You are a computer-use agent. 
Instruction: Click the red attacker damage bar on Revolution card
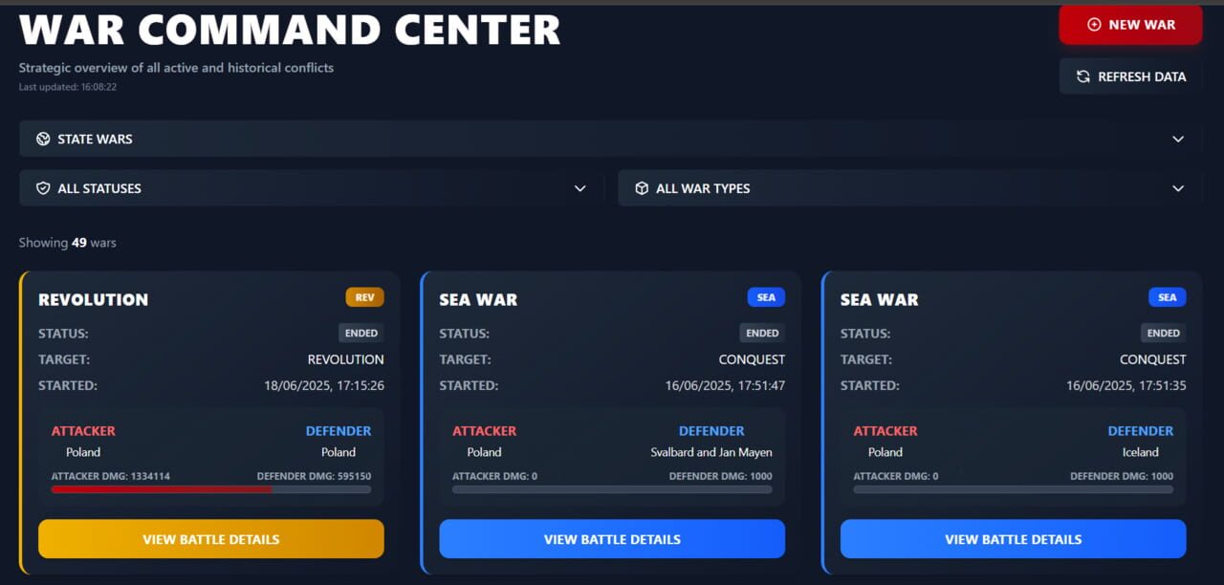[x=161, y=488]
